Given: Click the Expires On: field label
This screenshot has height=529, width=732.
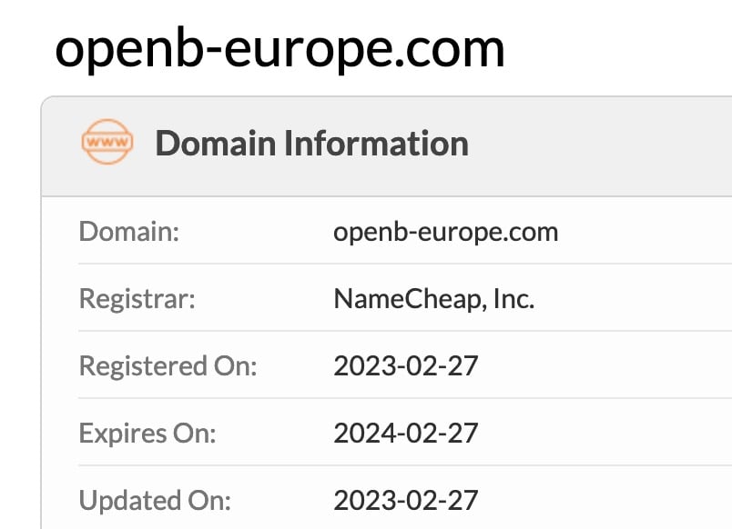Looking at the screenshot, I should 147,434.
